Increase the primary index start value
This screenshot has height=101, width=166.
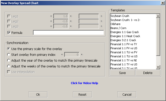[x=82, y=55]
